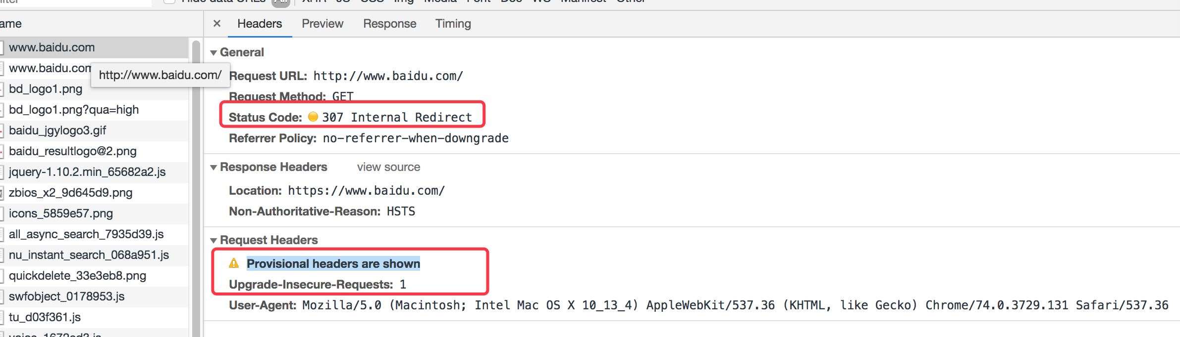Collapse the Request Headers section
The image size is (1180, 337).
214,240
